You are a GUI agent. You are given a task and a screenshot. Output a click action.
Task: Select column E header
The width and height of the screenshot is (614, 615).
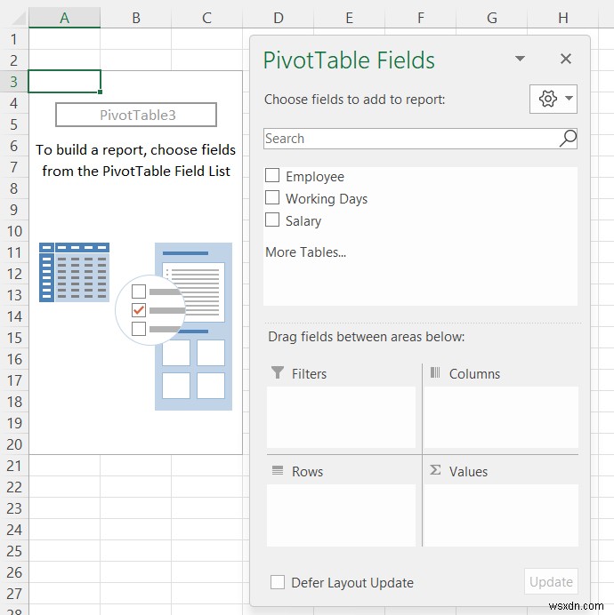tap(349, 18)
